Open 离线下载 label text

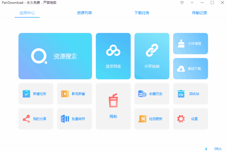[x=194, y=69]
